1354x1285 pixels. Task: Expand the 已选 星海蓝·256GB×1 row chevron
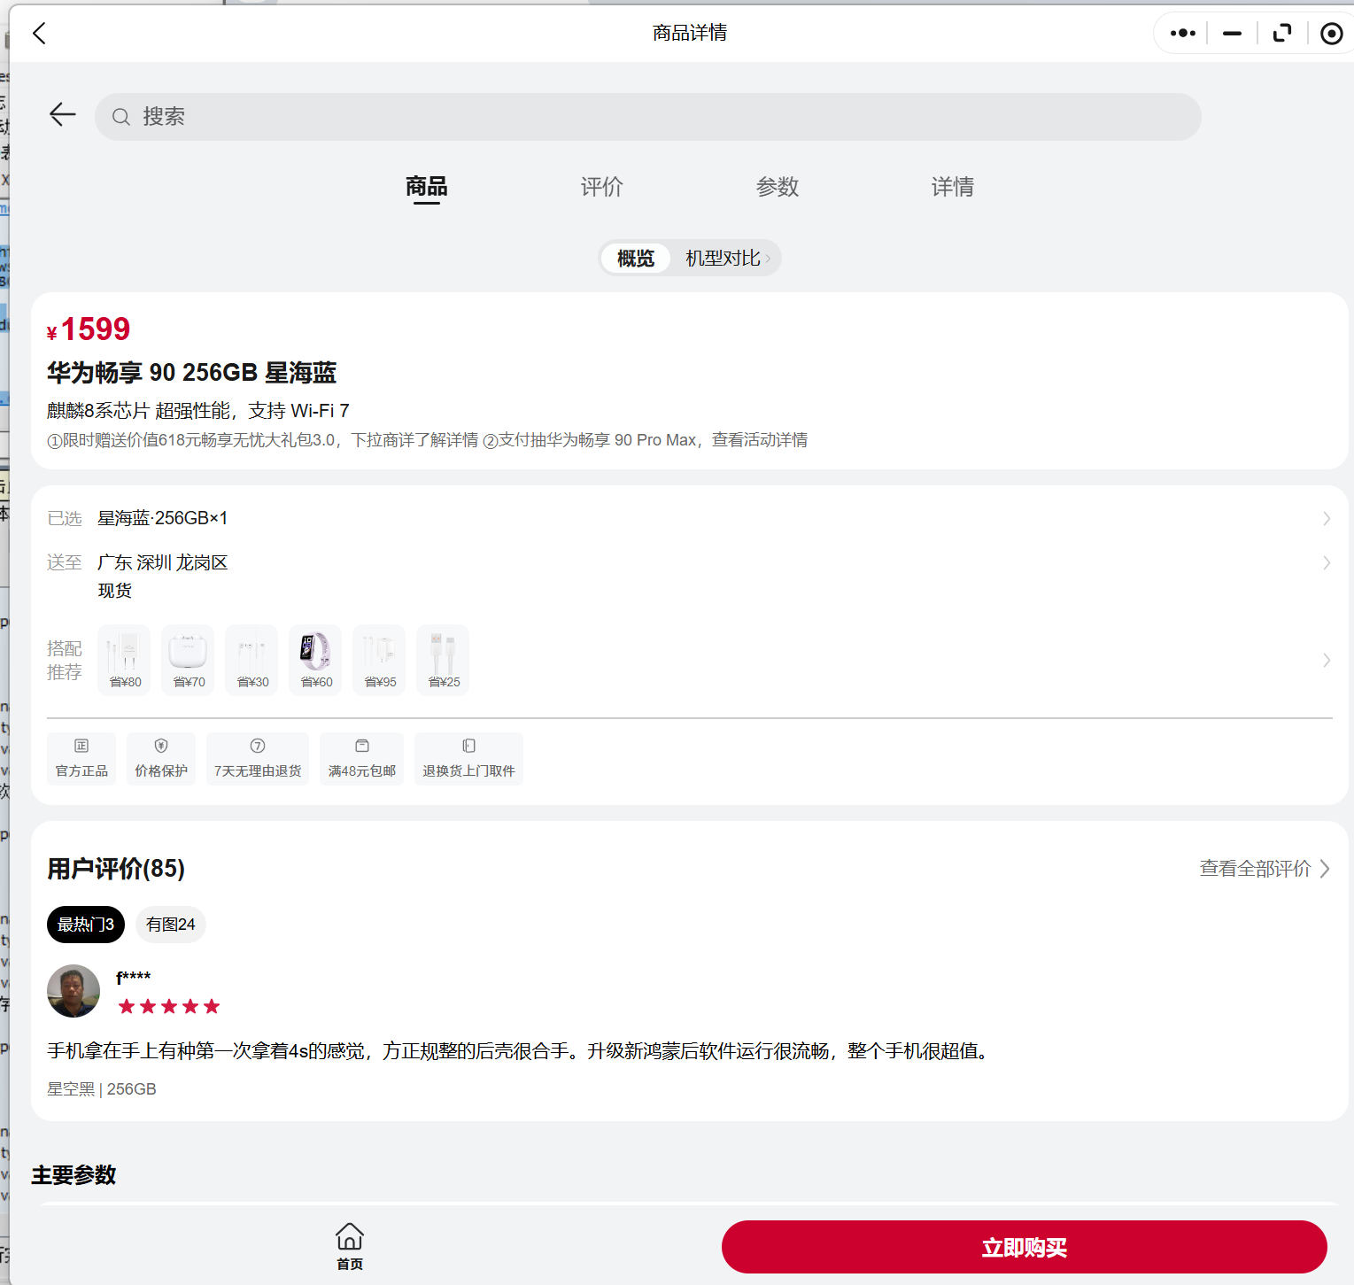pyautogui.click(x=1326, y=518)
